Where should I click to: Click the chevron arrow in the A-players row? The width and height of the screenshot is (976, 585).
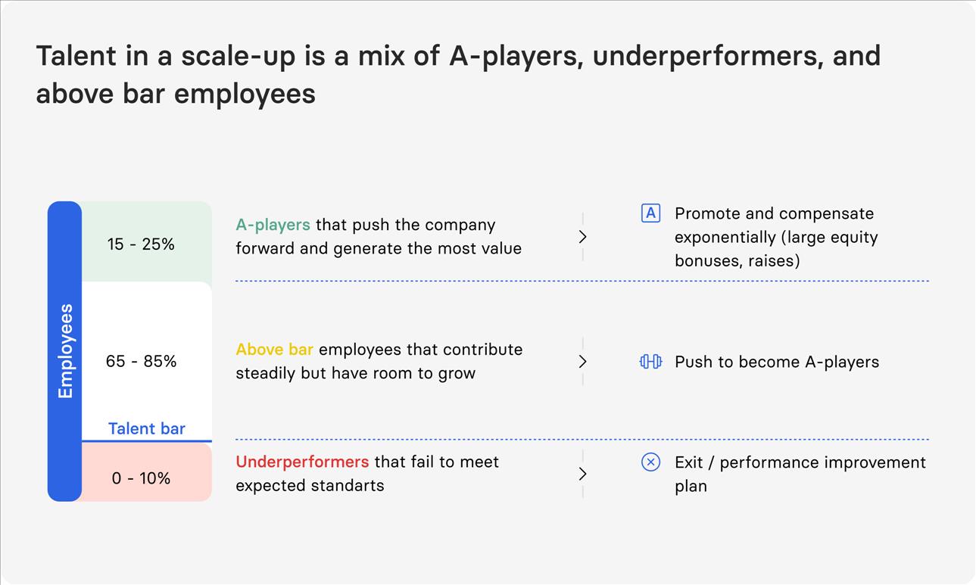[582, 237]
